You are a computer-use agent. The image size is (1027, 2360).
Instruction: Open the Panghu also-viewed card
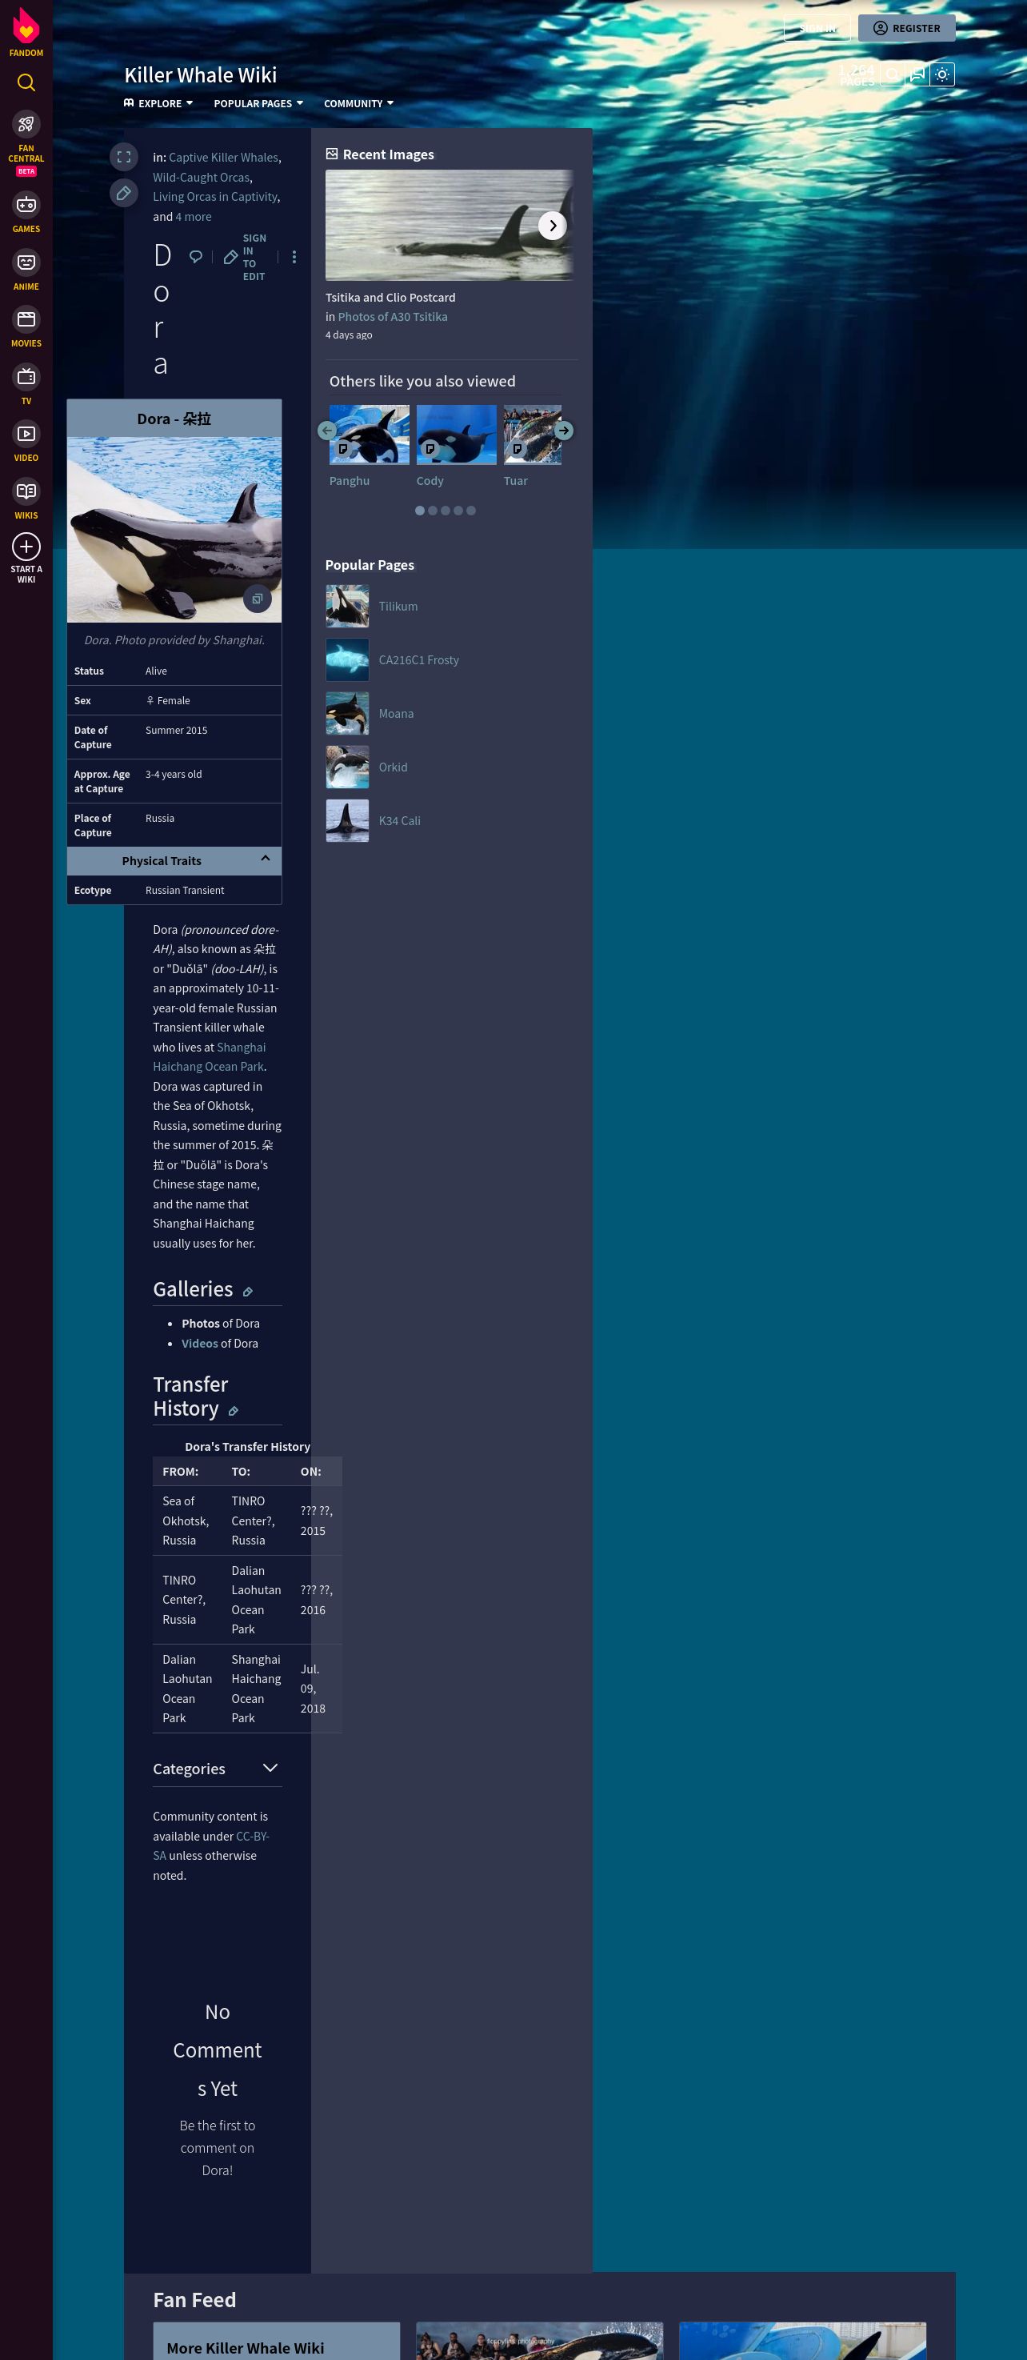coord(369,447)
